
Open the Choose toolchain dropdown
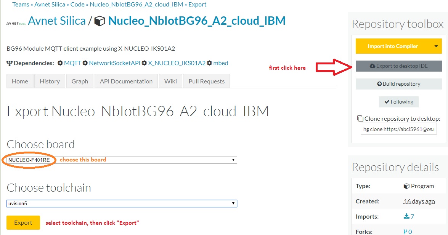tap(233, 203)
